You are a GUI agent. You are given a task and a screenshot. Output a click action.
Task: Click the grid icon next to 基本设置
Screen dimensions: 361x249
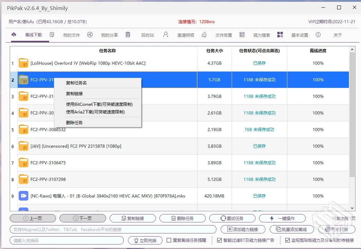click(280, 35)
